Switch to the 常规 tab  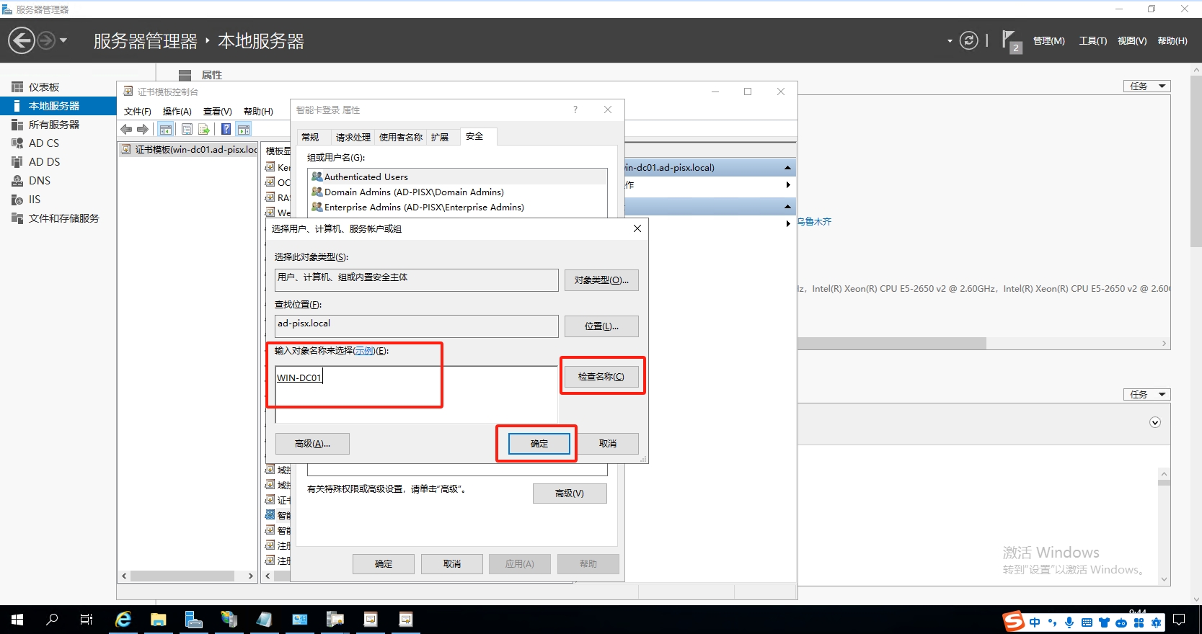click(310, 137)
